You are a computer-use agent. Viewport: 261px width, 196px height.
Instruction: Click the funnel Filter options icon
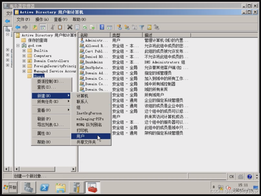tap(142, 27)
